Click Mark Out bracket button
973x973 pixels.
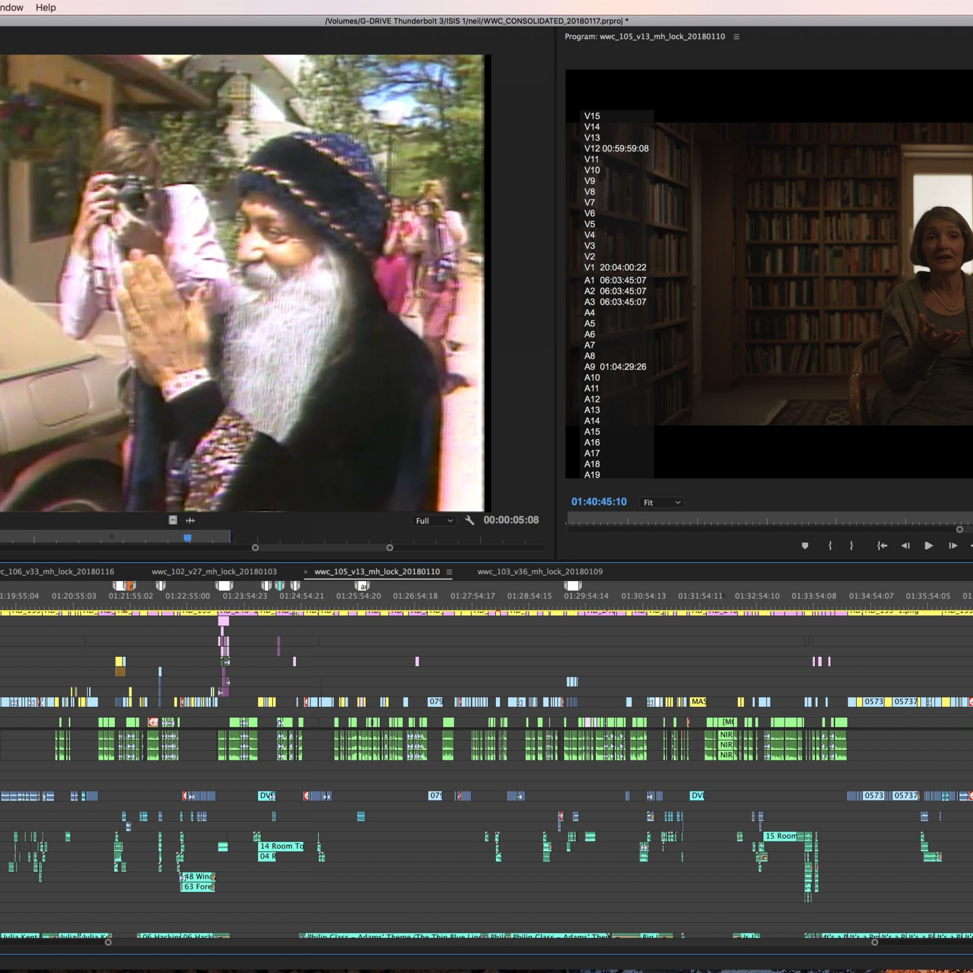point(851,546)
